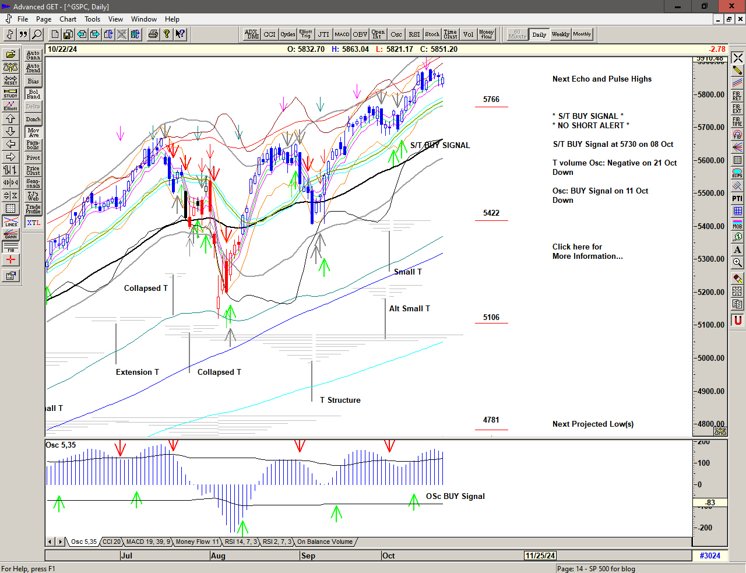Click the Print icon in toolbar
This screenshot has width=746, height=573.
pyautogui.click(x=153, y=34)
